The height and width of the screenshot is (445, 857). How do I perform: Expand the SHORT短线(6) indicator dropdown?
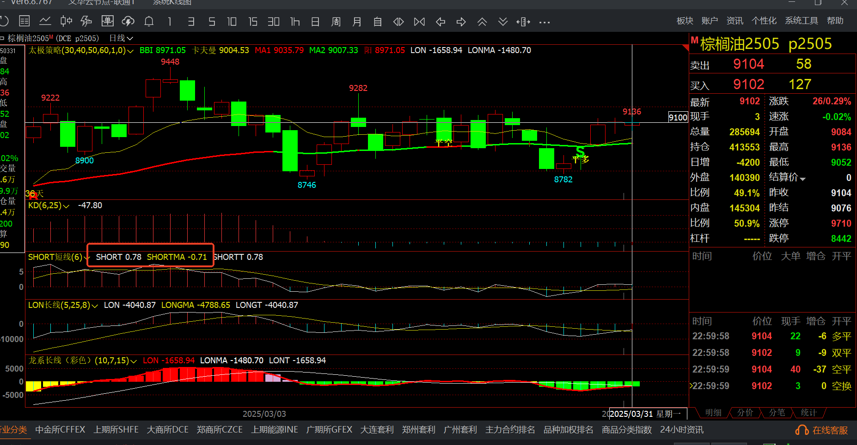pos(86,258)
